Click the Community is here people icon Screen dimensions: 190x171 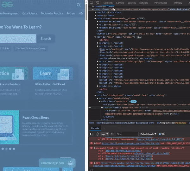tap(71, 163)
